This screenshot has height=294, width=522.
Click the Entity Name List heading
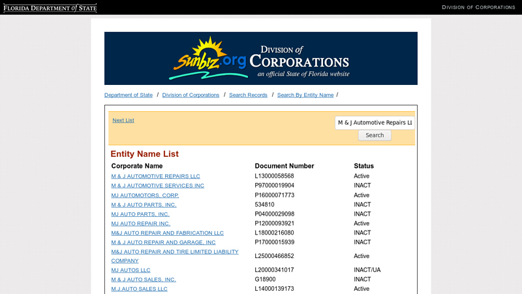pyautogui.click(x=144, y=154)
